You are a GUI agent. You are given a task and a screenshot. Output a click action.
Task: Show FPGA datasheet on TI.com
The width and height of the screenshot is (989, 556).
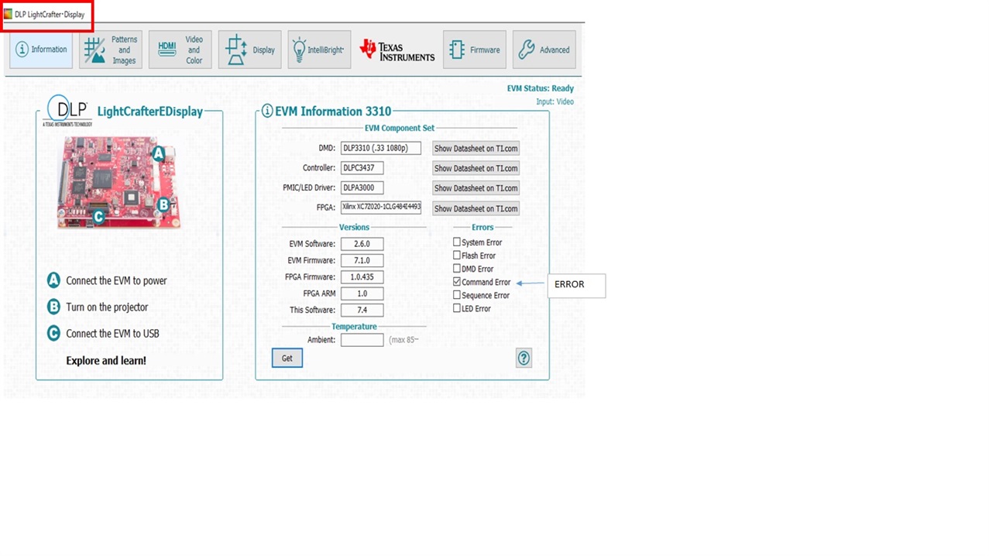(476, 208)
